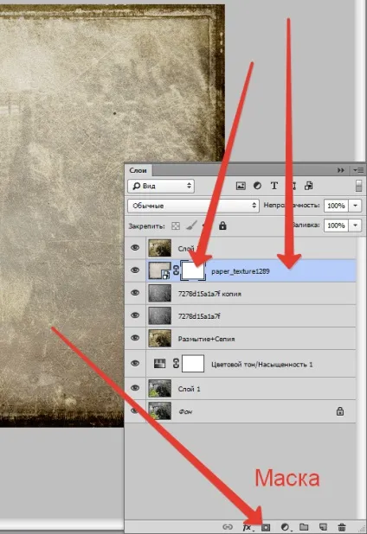This screenshot has height=534, width=367.
Task: Filter layers by smart objects icon
Action: pos(309,186)
